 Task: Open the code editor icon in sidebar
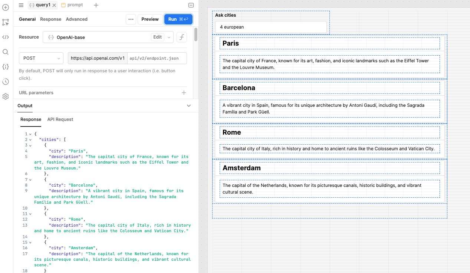tap(6, 37)
